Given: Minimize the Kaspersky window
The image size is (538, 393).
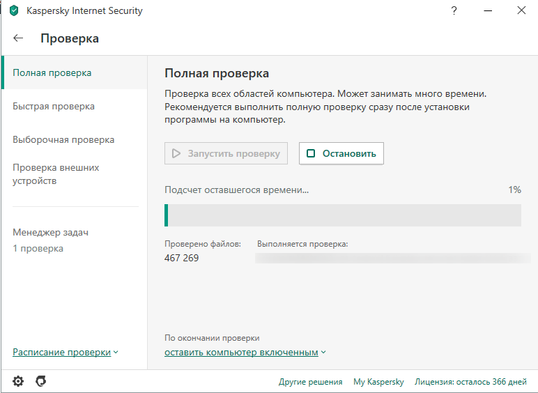Looking at the screenshot, I should tap(488, 10).
